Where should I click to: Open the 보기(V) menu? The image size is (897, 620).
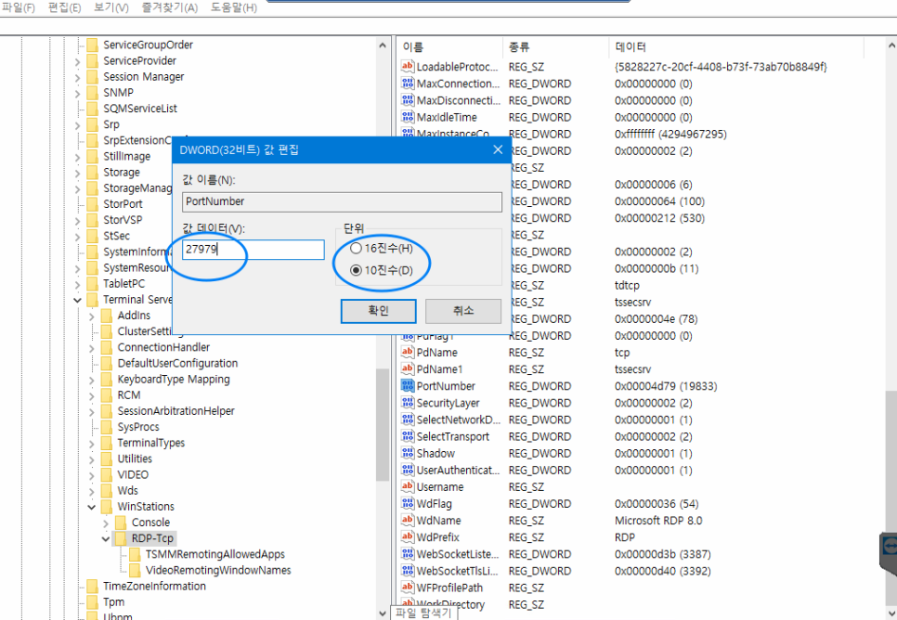pos(111,8)
